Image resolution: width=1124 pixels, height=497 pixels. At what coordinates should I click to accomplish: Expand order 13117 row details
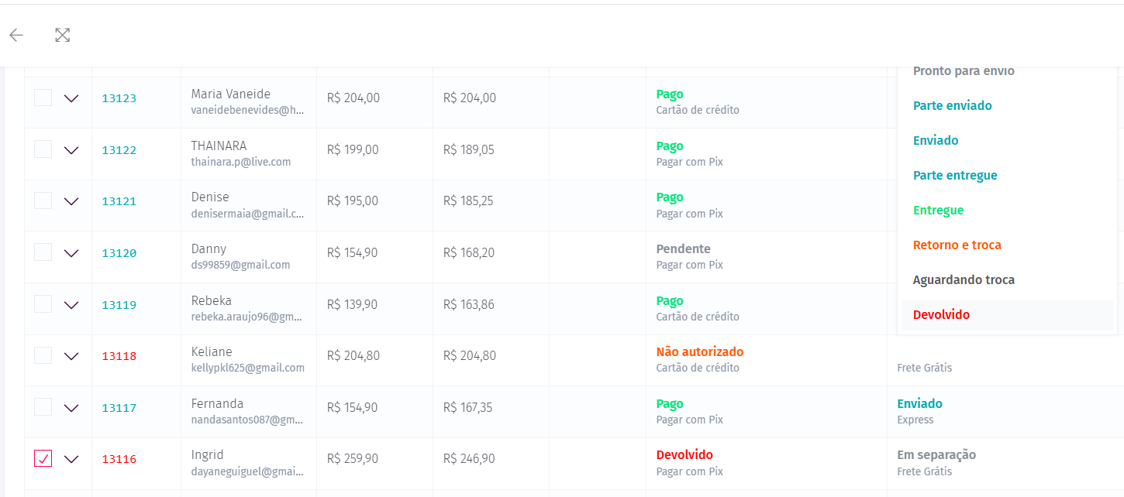click(x=71, y=408)
